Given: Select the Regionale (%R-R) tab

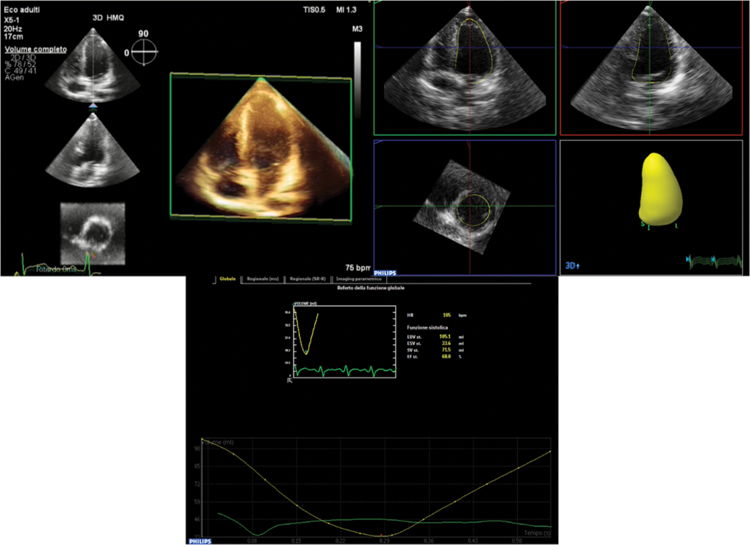Looking at the screenshot, I should (x=308, y=279).
